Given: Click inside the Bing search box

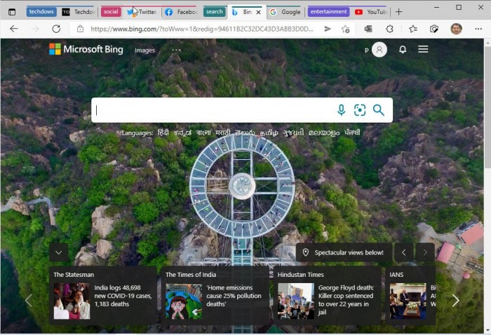Looking at the screenshot, I should [210, 110].
